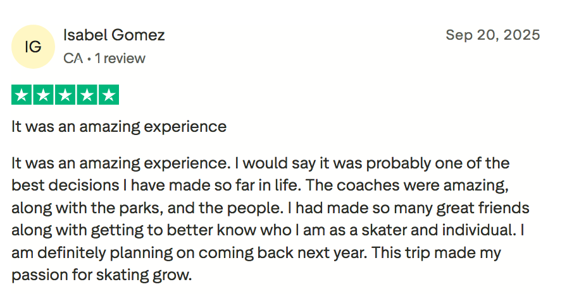Click the third green rating star
The image size is (567, 294).
65,96
